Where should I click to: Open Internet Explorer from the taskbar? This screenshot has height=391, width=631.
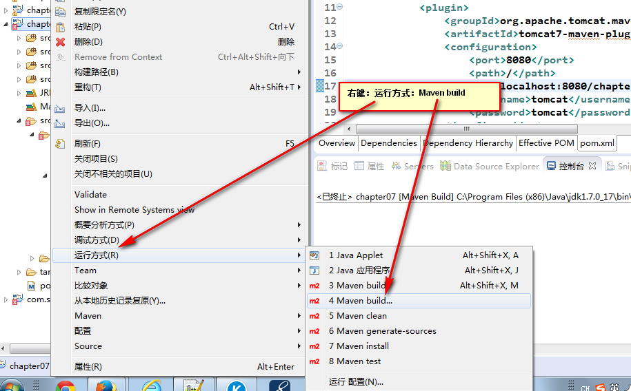(x=152, y=385)
